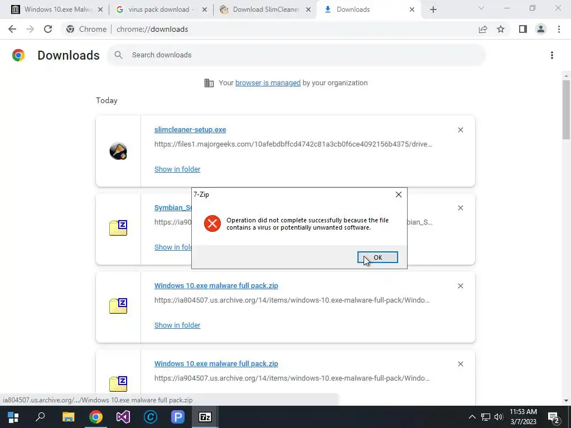Open Downloads page more actions menu

(x=551, y=55)
